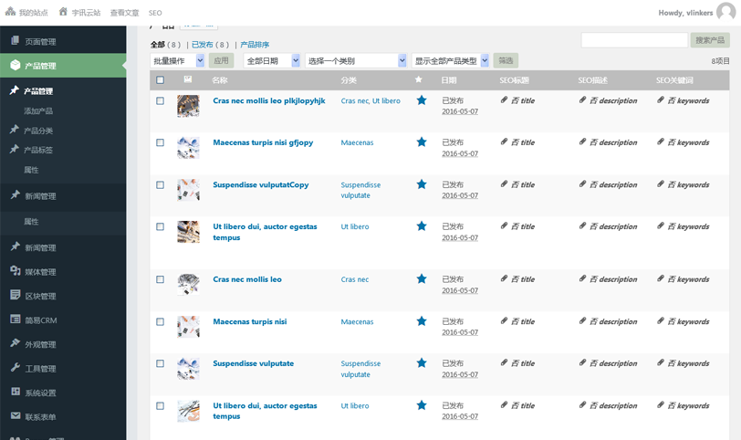This screenshot has width=741, height=440.
Task: Toggle featured star for Maecenas turpis nisi gfjopy
Action: point(422,141)
